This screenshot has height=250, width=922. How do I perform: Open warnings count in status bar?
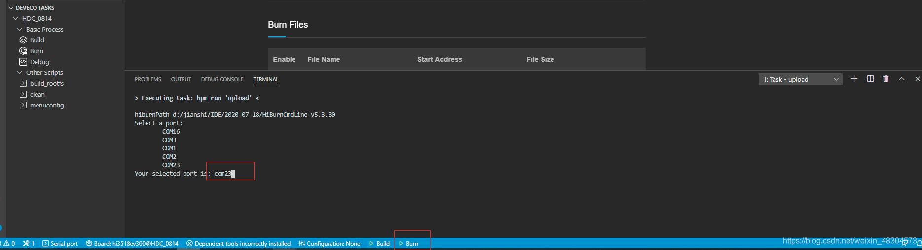click(x=9, y=244)
